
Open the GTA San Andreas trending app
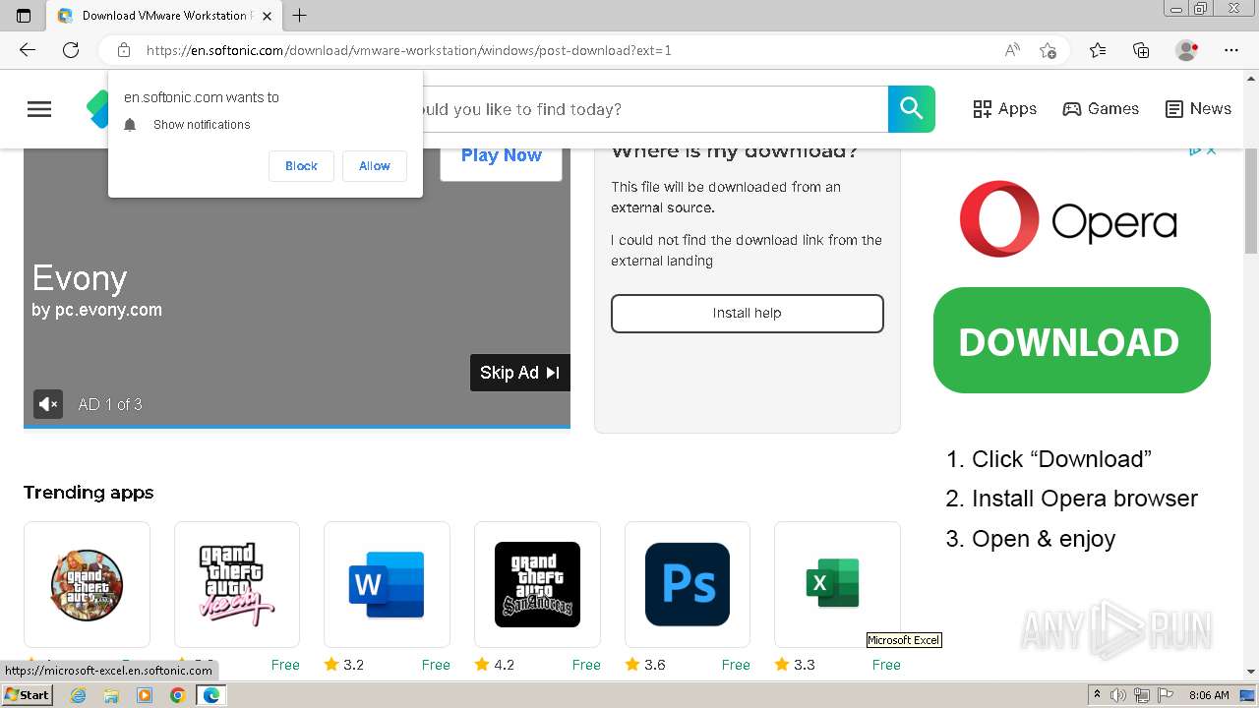point(537,584)
